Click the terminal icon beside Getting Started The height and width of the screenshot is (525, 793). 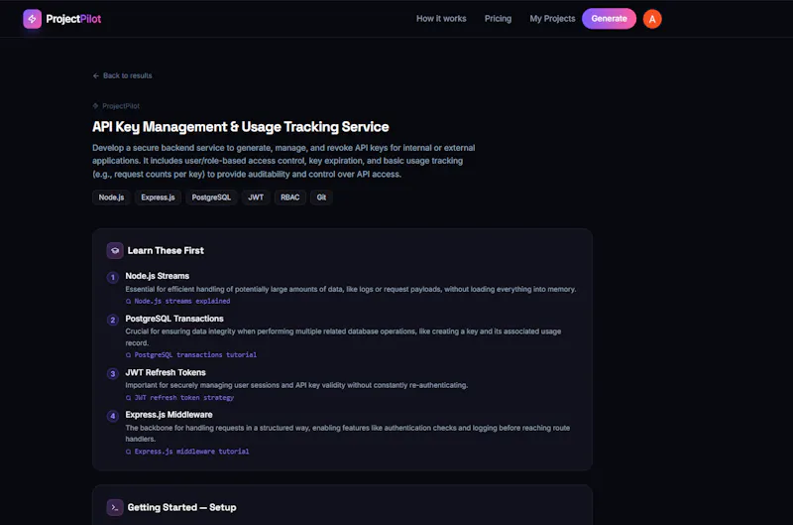pos(115,507)
